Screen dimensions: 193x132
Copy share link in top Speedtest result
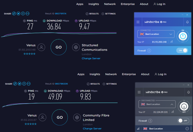click(14, 14)
